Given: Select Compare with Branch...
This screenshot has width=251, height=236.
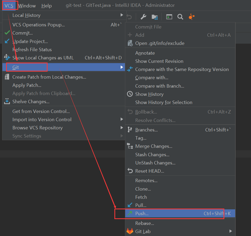Looking at the screenshot, I should 180,86.
